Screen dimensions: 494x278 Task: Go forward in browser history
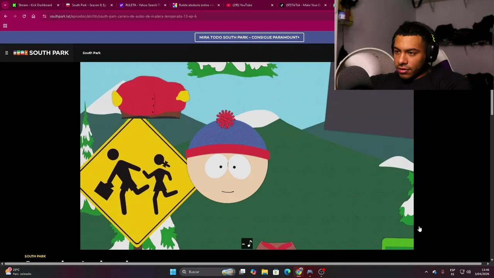15,16
